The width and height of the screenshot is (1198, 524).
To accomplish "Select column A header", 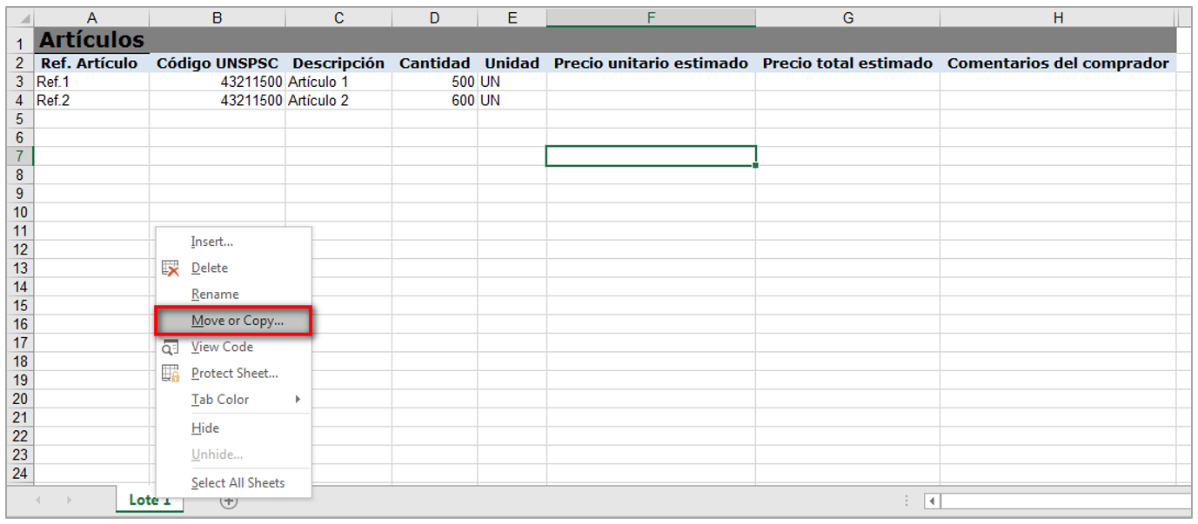I will pos(91,17).
